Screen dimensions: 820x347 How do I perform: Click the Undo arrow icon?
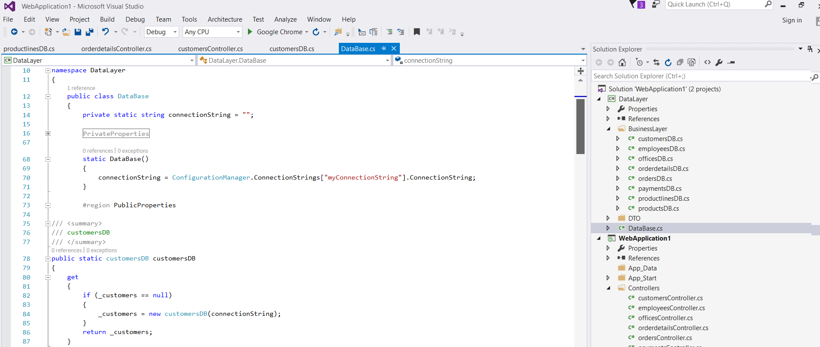(x=106, y=32)
